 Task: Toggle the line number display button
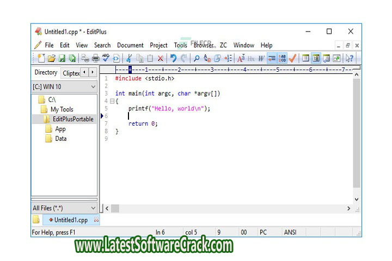point(283,58)
